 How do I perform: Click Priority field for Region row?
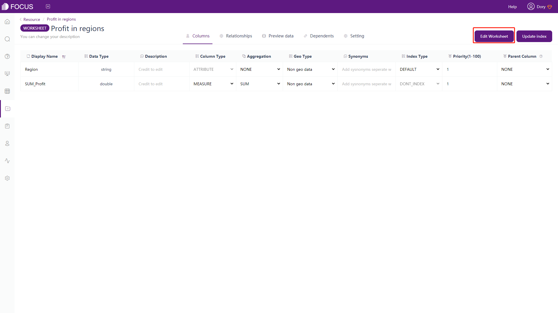tap(470, 69)
